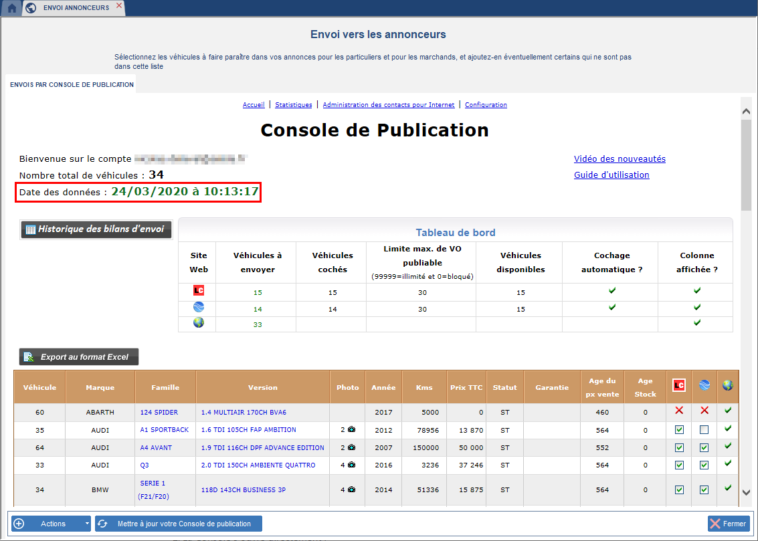758x541 pixels.
Task: Sort by the Marque column header
Action: click(100, 387)
